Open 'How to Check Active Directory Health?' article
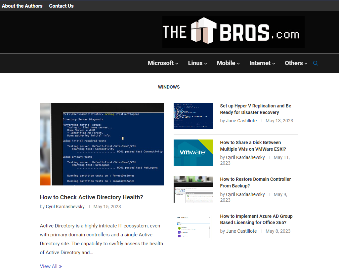 (x=92, y=197)
